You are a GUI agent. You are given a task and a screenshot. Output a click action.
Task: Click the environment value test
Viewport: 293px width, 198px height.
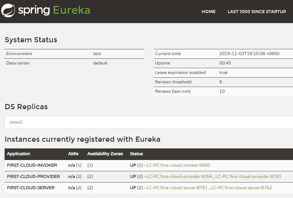[97, 54]
